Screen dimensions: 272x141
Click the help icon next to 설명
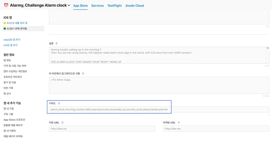coord(57,43)
